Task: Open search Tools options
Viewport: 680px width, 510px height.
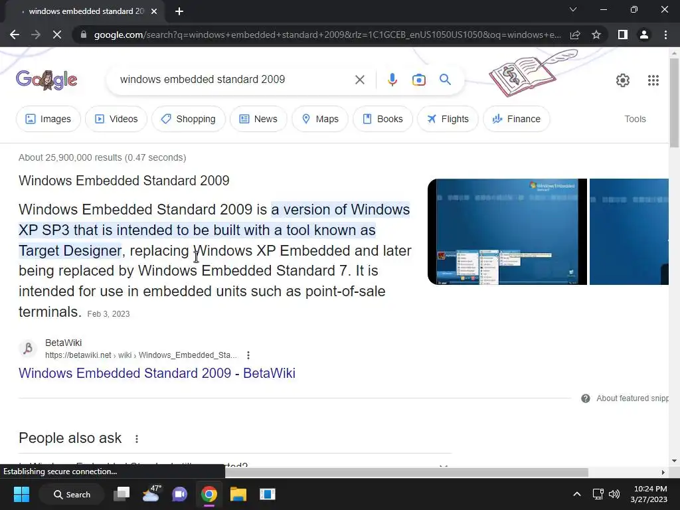Action: tap(635, 119)
